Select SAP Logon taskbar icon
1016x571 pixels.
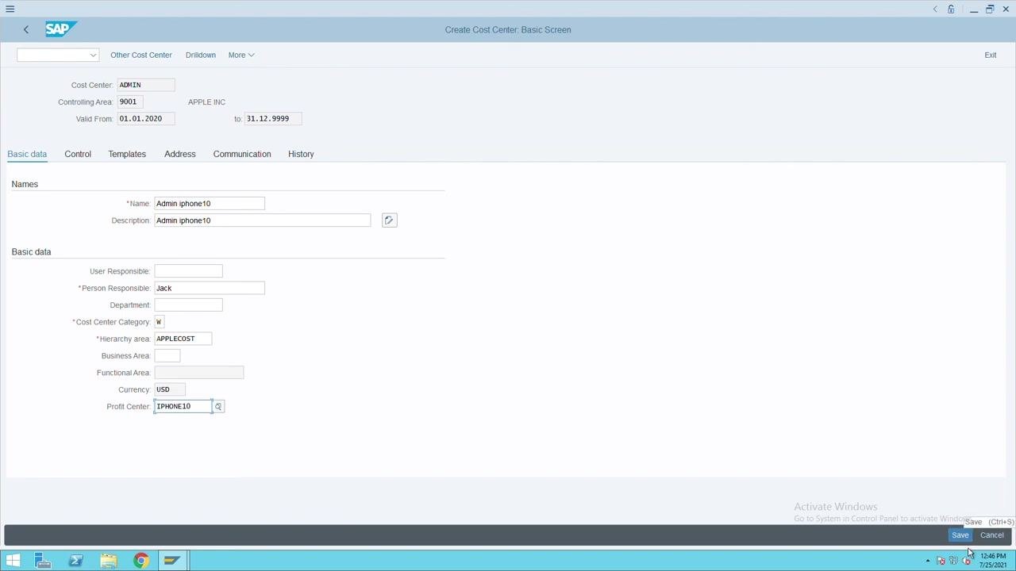[x=172, y=561]
